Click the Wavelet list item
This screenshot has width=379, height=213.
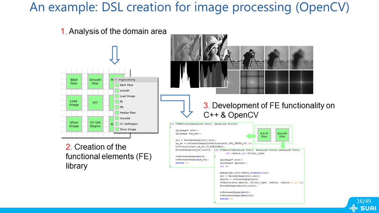click(x=125, y=118)
